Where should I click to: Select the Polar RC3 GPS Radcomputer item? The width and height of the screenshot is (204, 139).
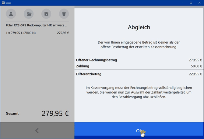click(x=37, y=25)
